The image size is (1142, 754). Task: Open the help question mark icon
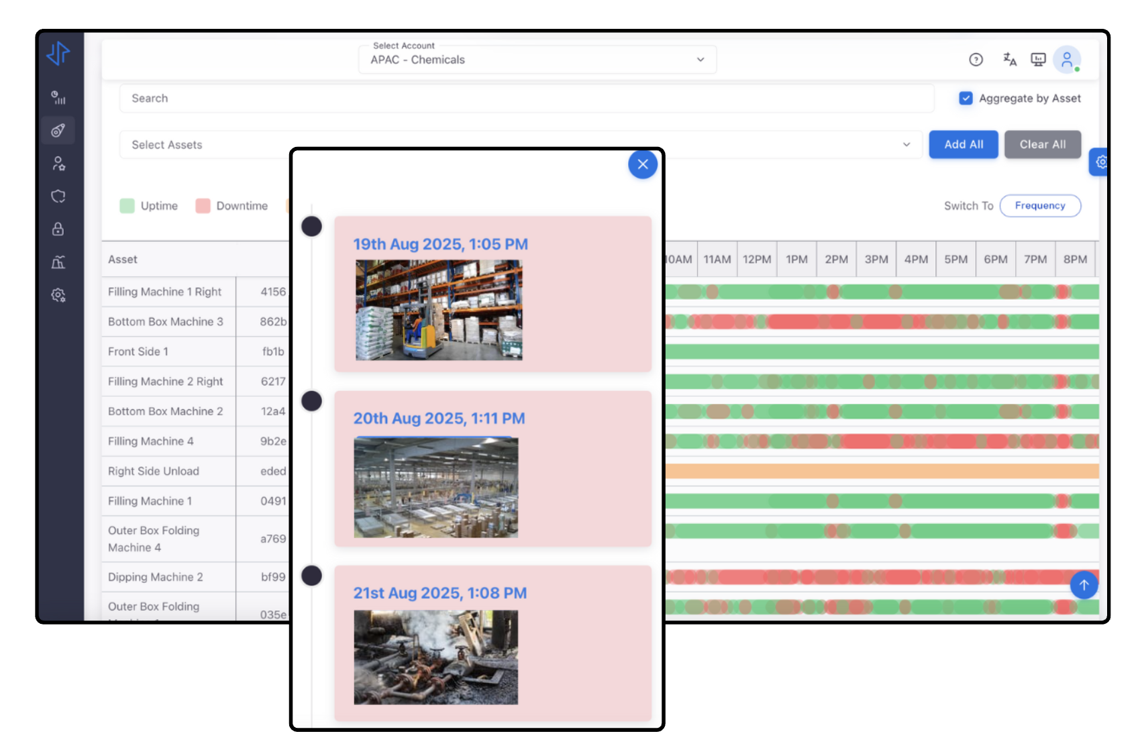(x=976, y=60)
